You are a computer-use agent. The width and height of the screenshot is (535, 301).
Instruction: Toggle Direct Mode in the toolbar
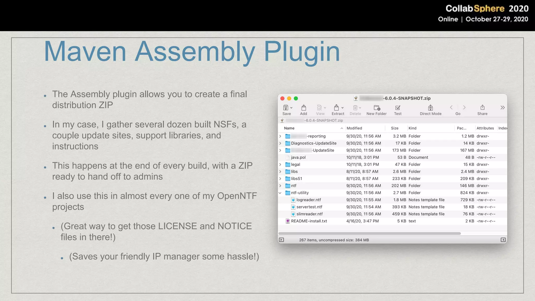tap(431, 108)
